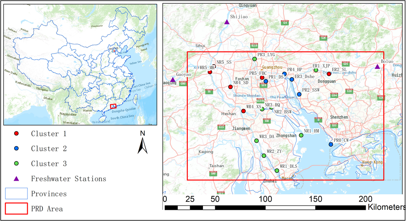The width and height of the screenshot is (406, 221).
Task: Click the PR2_SSW blue station marker
Action: (x=299, y=94)
